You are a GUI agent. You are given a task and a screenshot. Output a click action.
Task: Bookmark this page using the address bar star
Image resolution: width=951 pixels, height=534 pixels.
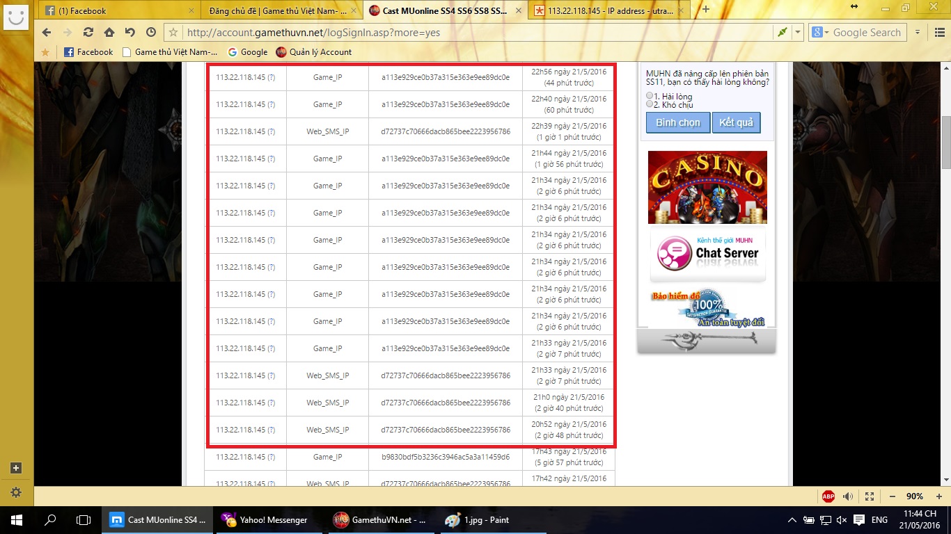point(174,33)
